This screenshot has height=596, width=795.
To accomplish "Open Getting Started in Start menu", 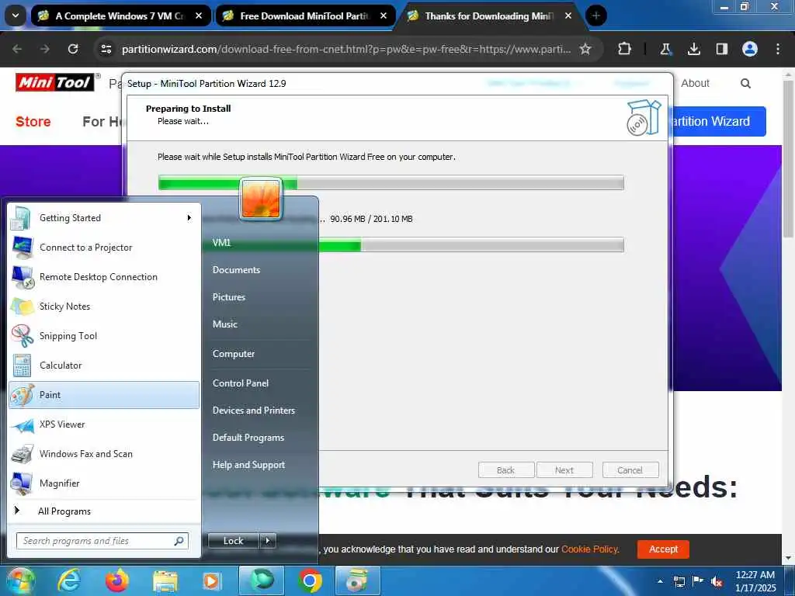I will [104, 218].
